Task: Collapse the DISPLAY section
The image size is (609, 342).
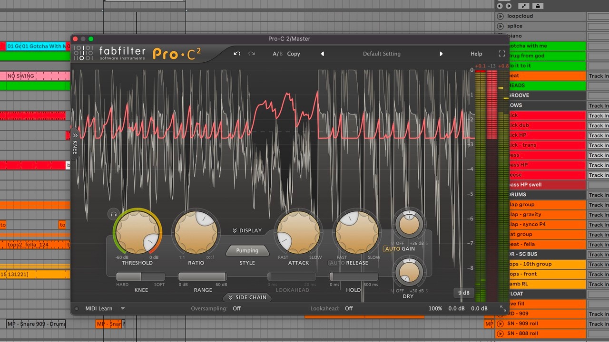Action: (247, 230)
